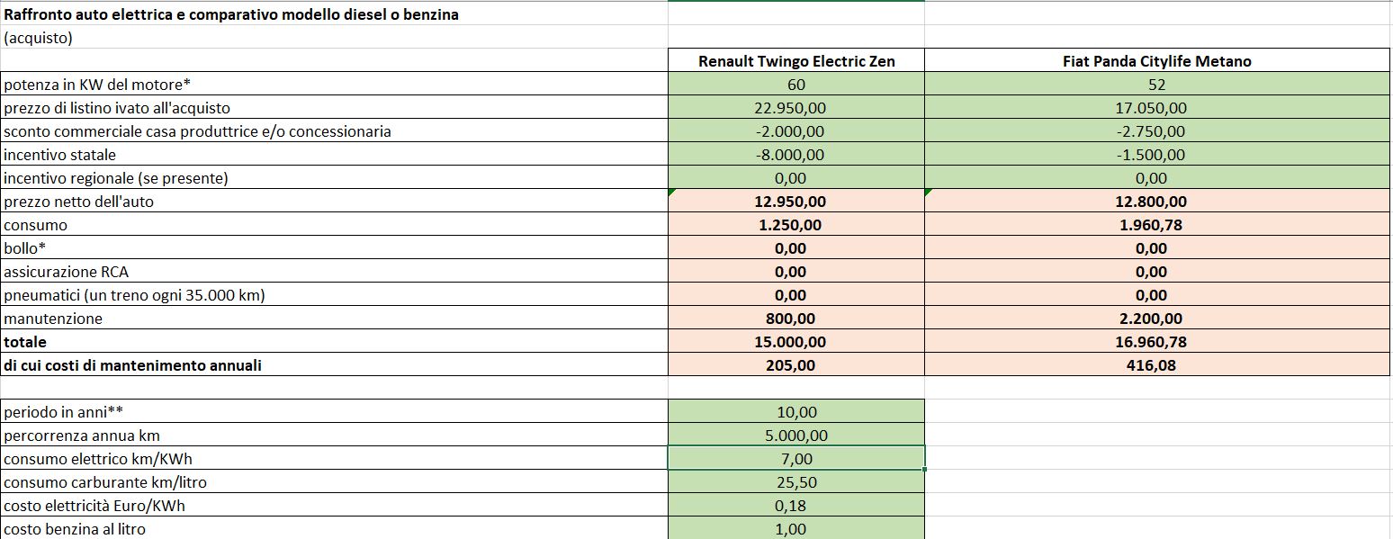Select the 'Renault Twingo Electric Zen' header cell

pyautogui.click(x=796, y=61)
